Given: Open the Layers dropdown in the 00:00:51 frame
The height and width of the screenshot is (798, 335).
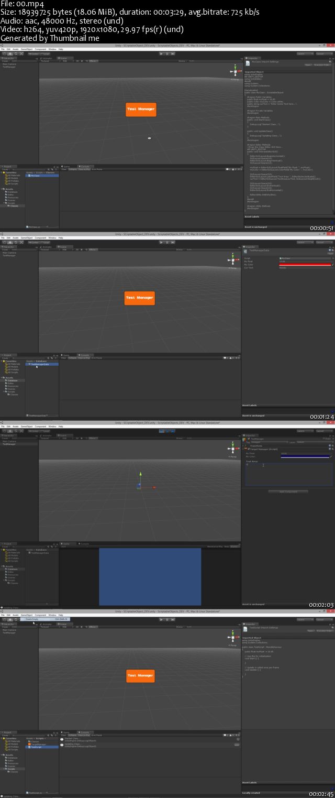Looking at the screenshot, I should pos(304,53).
